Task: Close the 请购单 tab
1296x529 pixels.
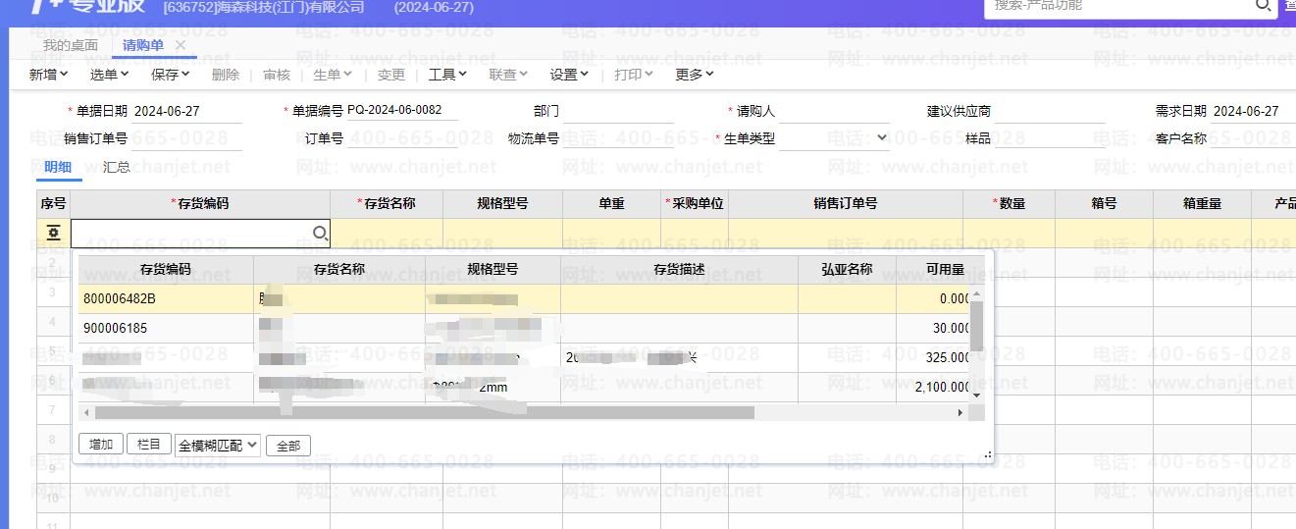Action: pos(181,45)
